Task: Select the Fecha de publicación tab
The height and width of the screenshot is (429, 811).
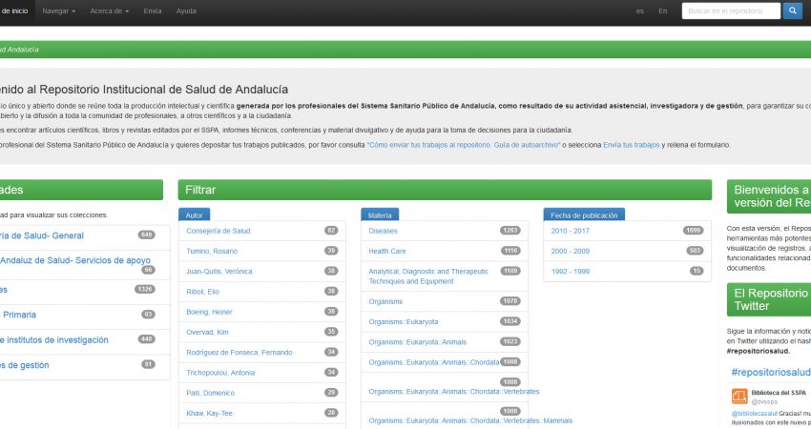Action: (x=584, y=215)
